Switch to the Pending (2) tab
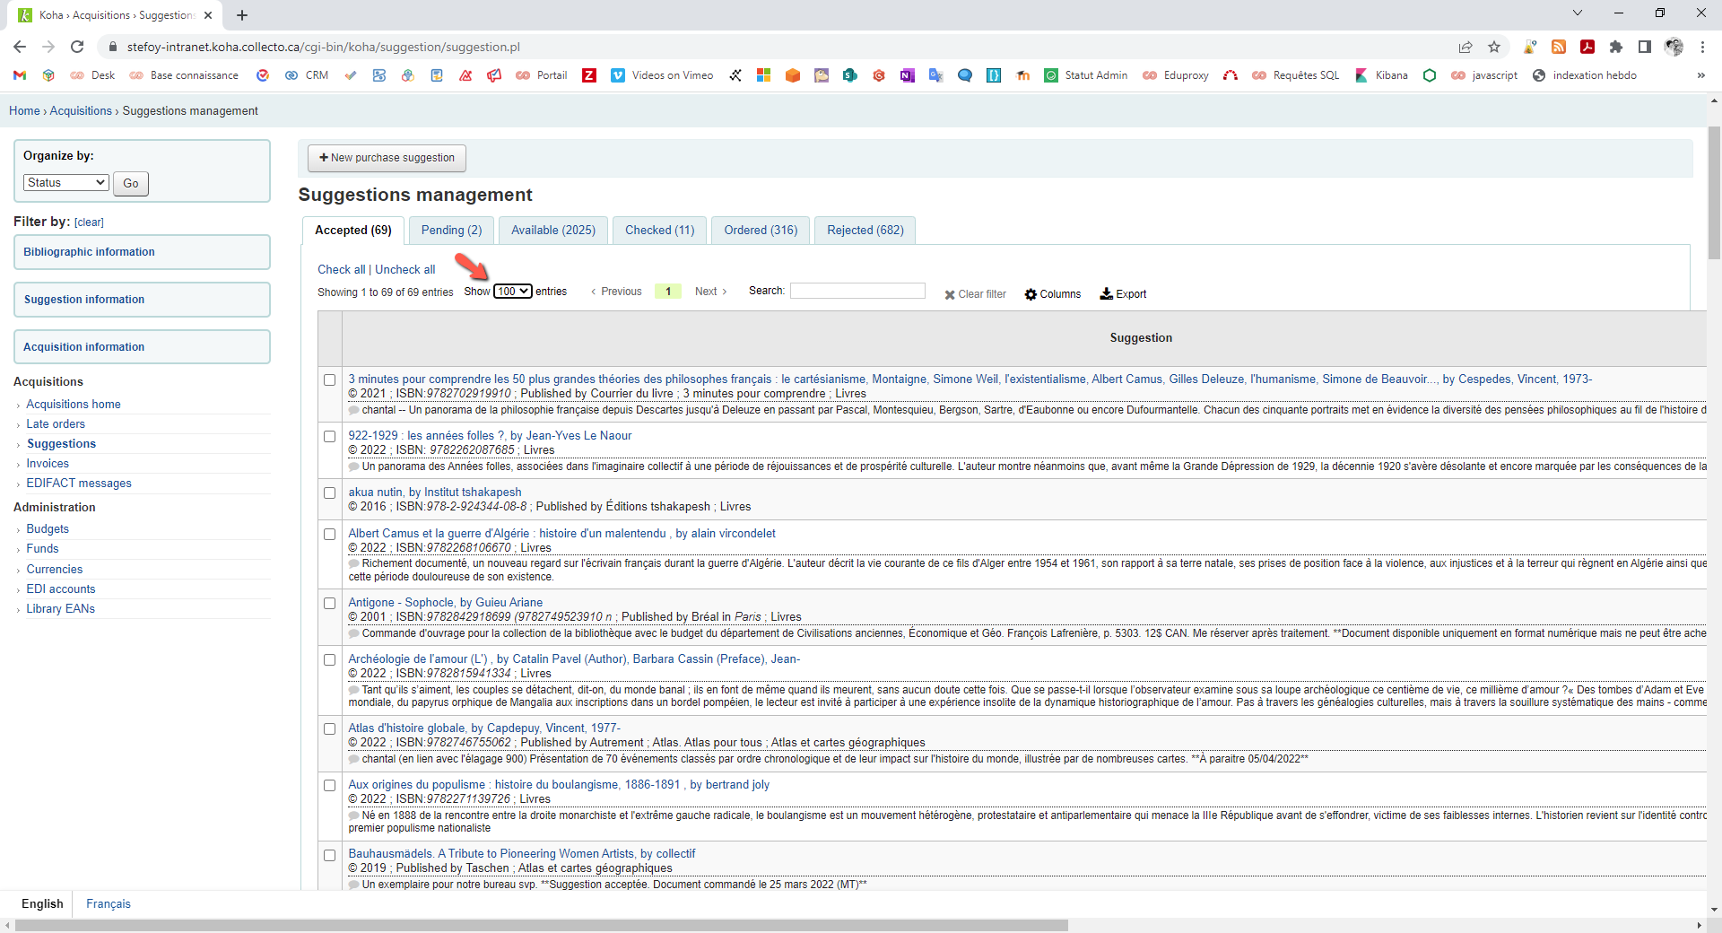 click(x=451, y=231)
